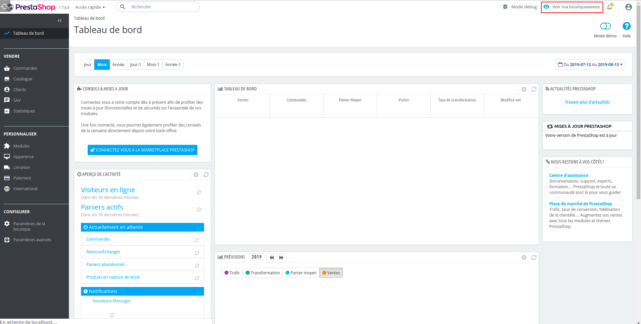
Task: Open the Commandes section in sidebar
Action: pos(7,68)
